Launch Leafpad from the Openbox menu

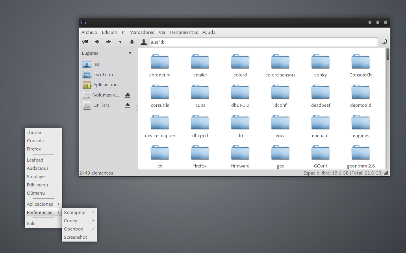[x=43, y=160]
